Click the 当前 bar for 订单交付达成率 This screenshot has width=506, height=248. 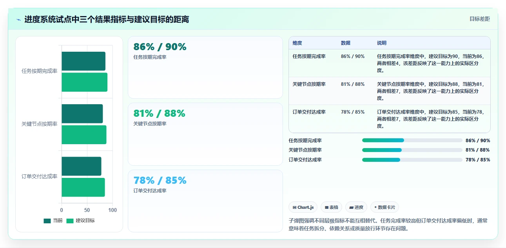[x=81, y=166]
